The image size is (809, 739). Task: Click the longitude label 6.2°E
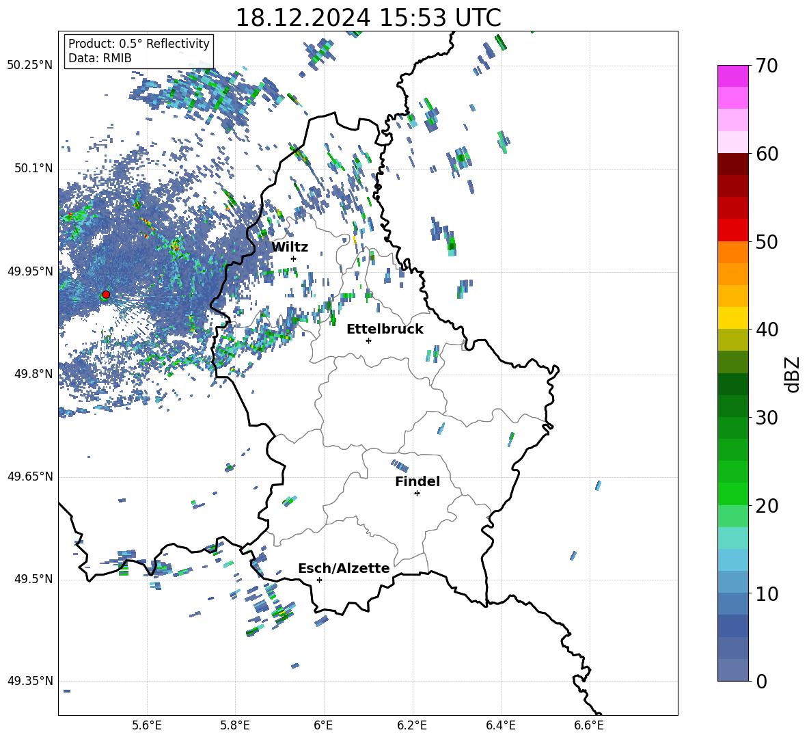pyautogui.click(x=412, y=726)
